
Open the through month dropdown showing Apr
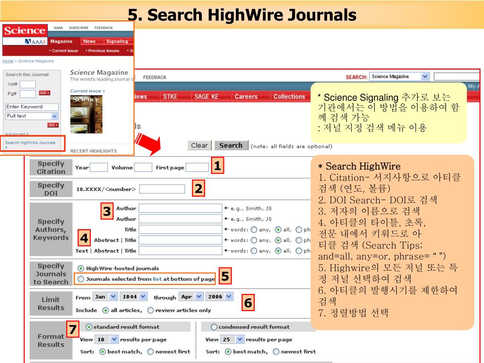tap(191, 297)
